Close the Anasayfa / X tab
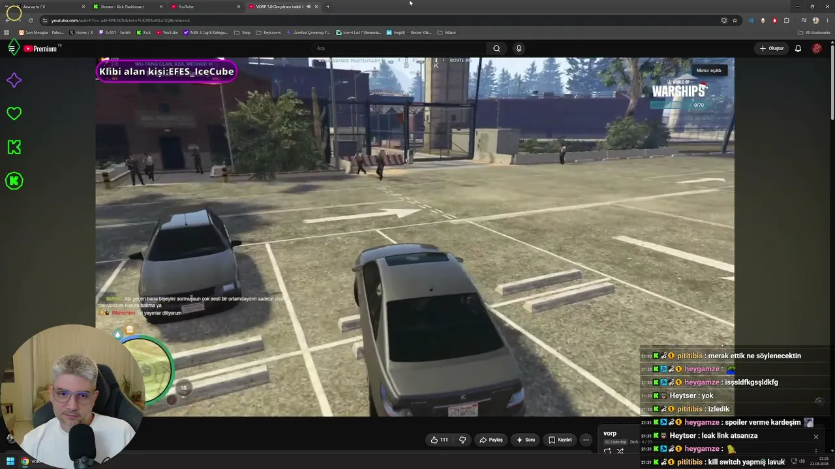Viewport: 835px width, 469px height. coord(83,7)
